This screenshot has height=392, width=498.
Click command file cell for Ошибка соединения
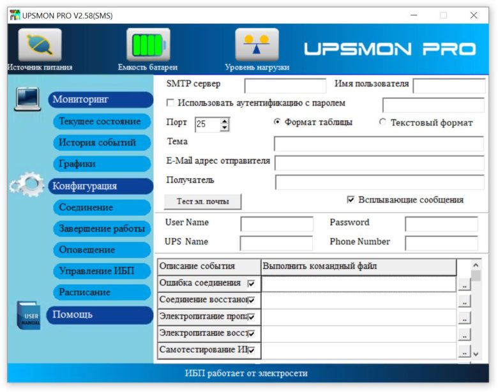click(359, 283)
